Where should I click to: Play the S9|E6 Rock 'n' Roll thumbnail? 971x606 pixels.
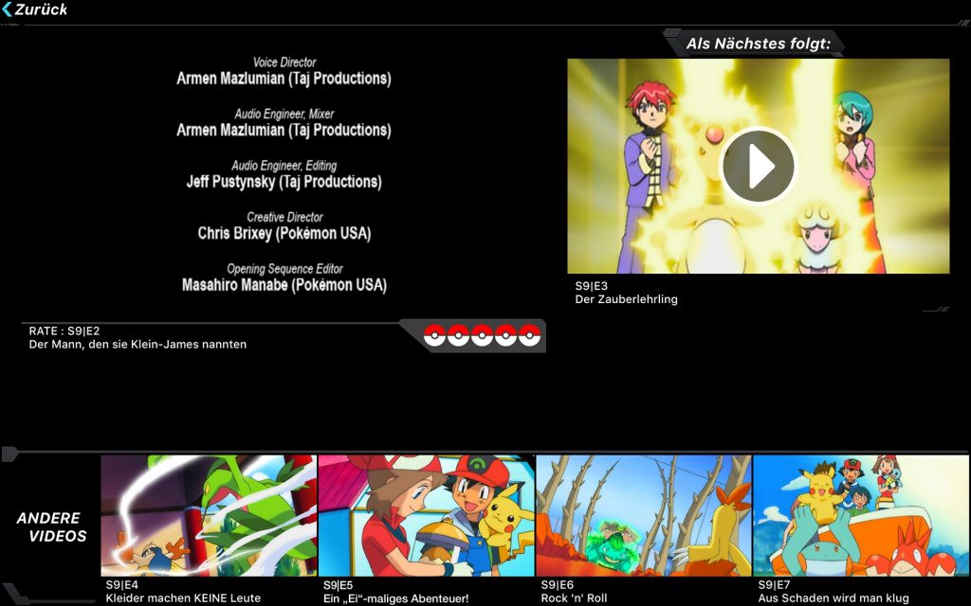pos(643,515)
